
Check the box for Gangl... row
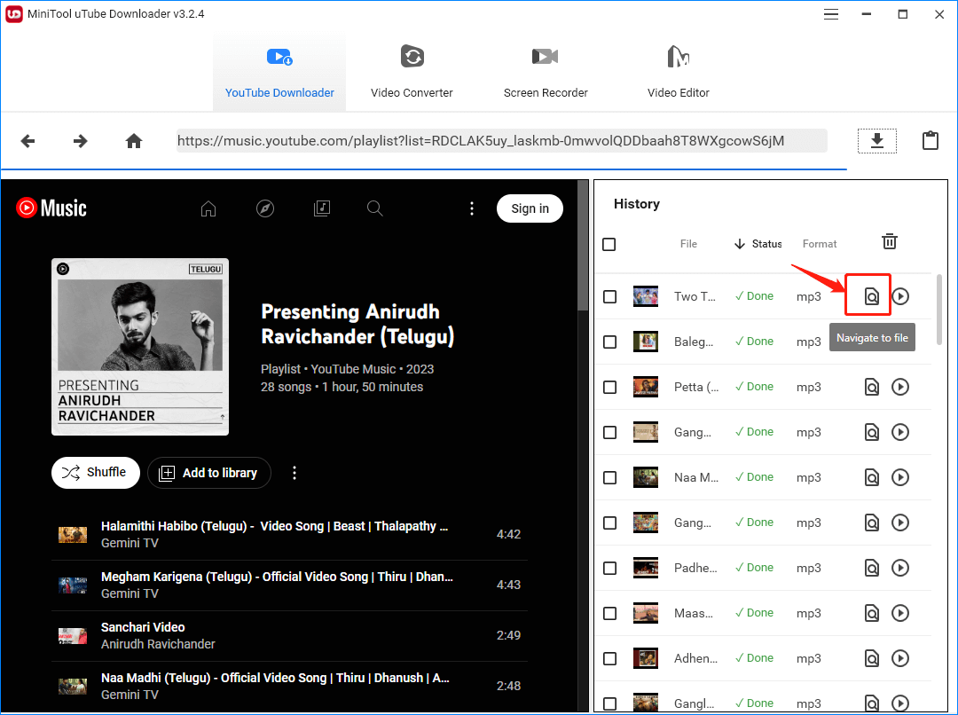(x=609, y=703)
